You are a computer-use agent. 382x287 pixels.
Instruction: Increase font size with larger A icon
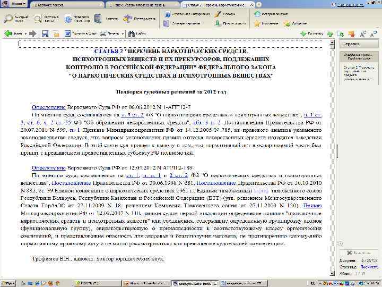pyautogui.click(x=363, y=34)
